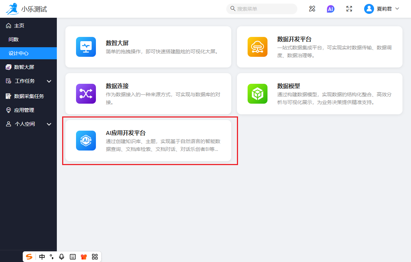Screen dimensions: 411x262
Task: Open the 数据开发平台 card title
Action: click(x=294, y=39)
